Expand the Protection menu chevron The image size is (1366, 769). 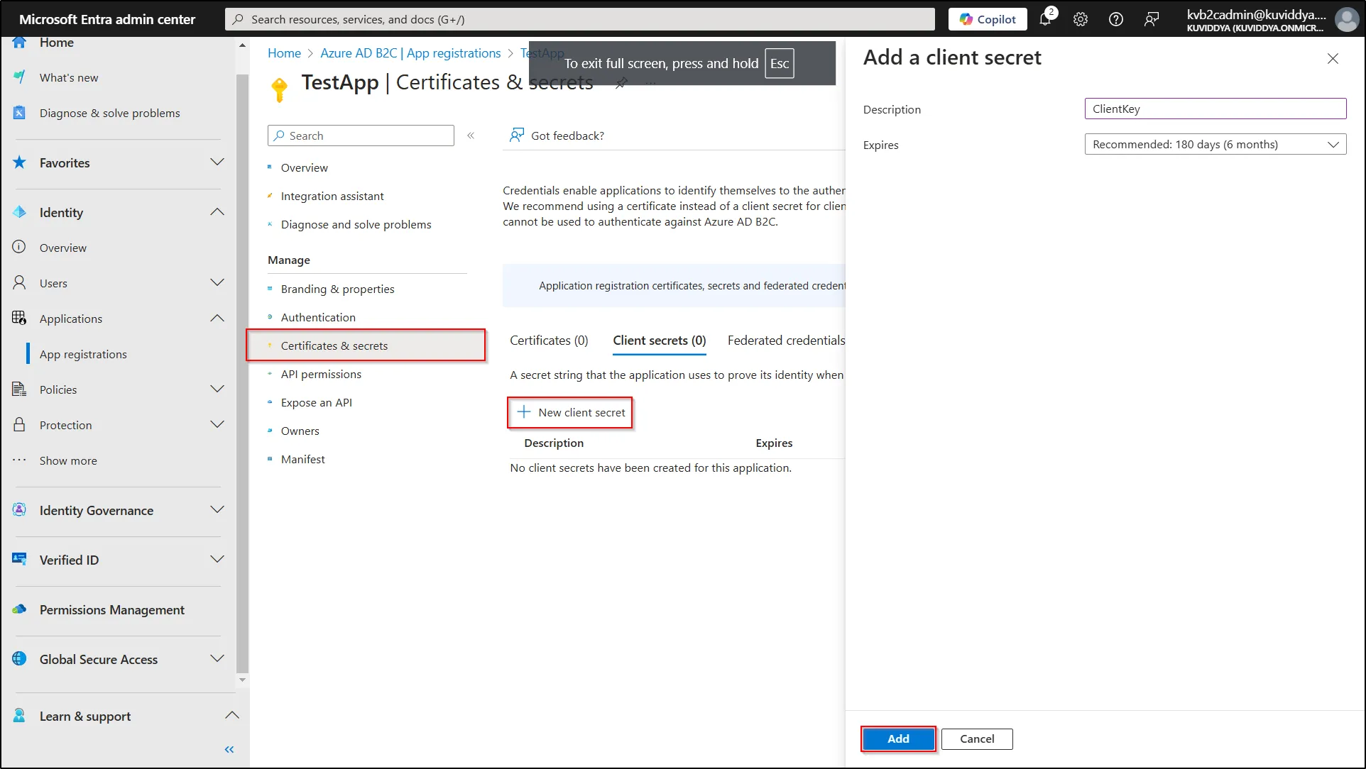point(217,425)
